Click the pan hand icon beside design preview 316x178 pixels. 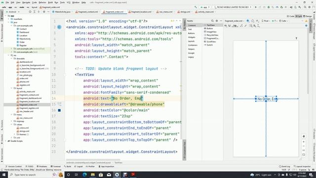tap(304, 136)
